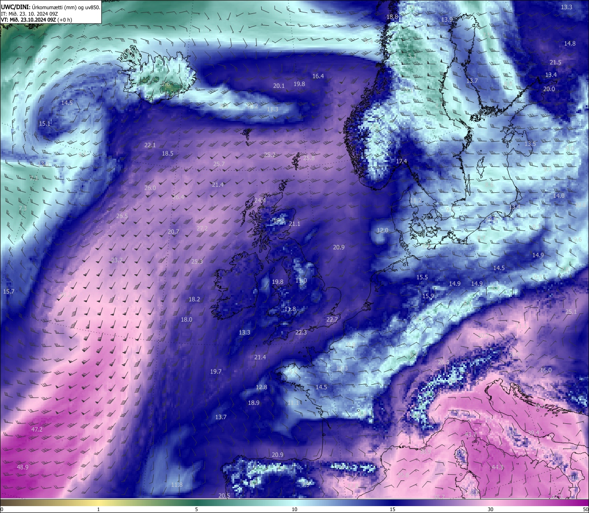Click the 25.8 value label
This screenshot has height=513, width=589.
tap(309, 158)
